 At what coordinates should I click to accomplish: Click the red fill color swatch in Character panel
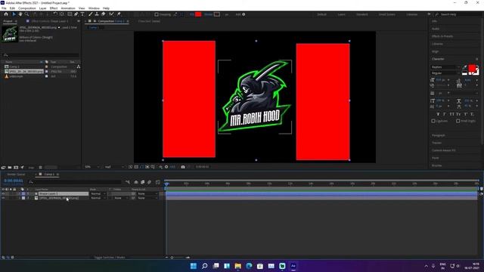pos(472,68)
